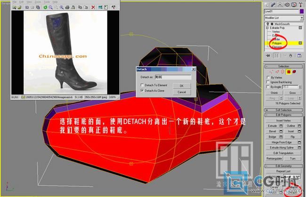The image size is (306, 197).
Task: Click the zoom in magnifier icon
Action: (62, 8)
